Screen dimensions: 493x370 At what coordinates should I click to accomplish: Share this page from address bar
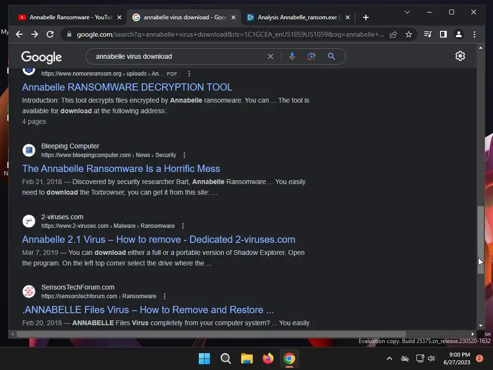(393, 34)
